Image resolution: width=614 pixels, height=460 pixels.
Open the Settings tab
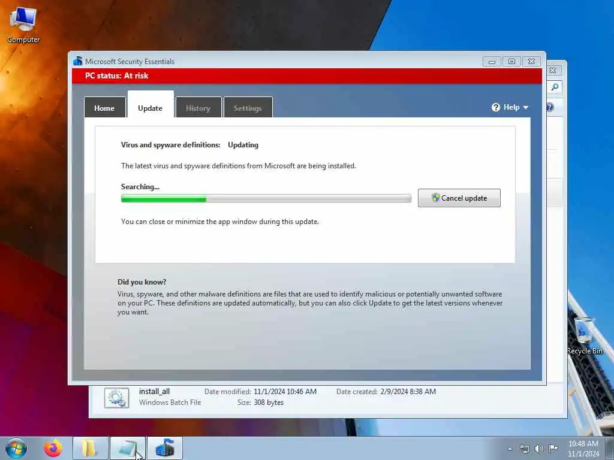pyautogui.click(x=248, y=108)
